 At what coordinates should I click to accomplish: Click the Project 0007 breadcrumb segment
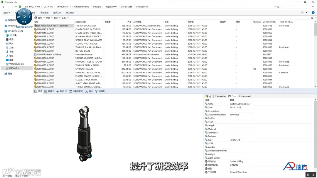(111, 7)
